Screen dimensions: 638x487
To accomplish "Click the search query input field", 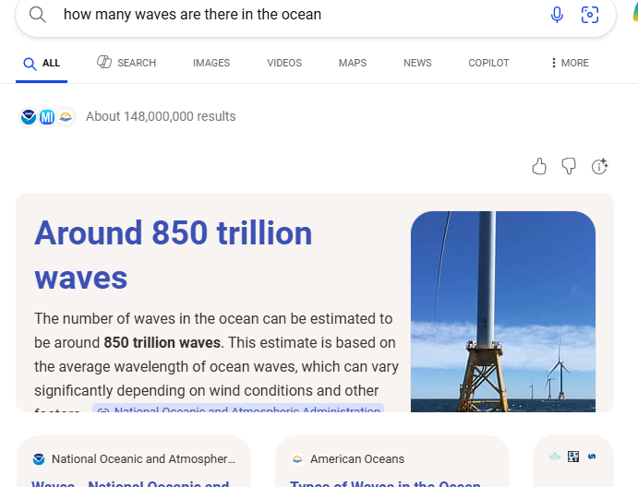I will pos(295,15).
